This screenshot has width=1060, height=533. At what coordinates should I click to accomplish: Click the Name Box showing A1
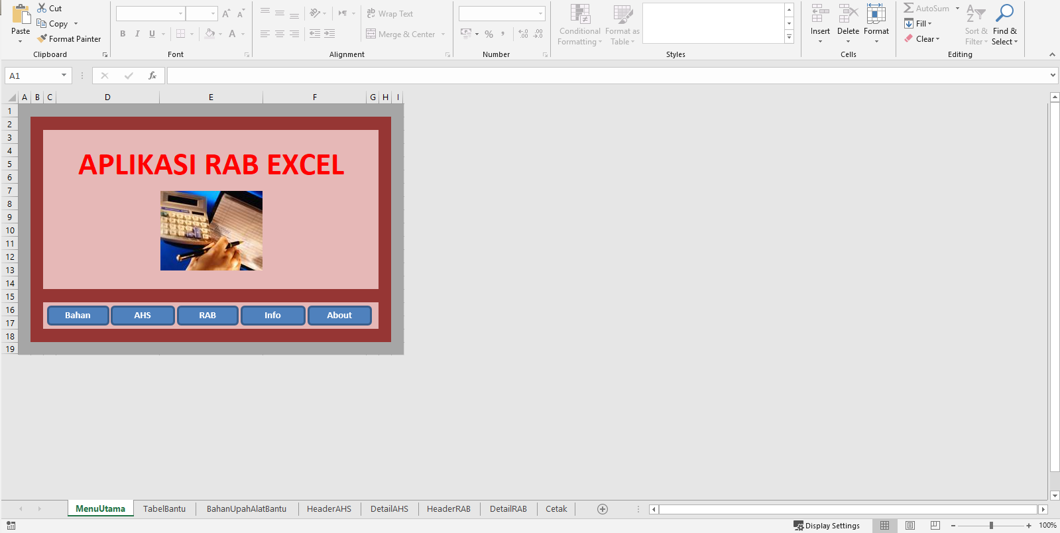(38, 76)
